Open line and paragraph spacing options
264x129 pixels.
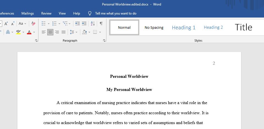point(72,32)
